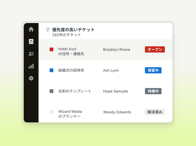
Task: Click the 解決済み status badge
Action: tap(155, 112)
